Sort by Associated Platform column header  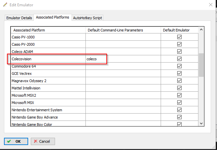point(48,30)
